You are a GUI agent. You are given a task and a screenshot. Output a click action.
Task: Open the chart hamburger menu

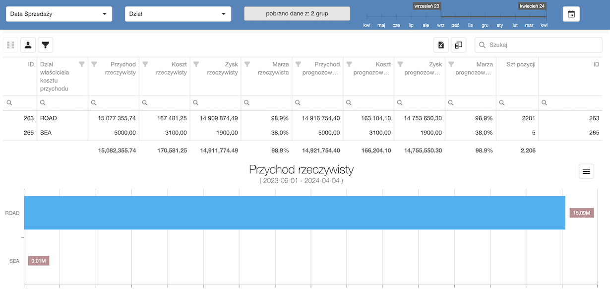tap(586, 171)
